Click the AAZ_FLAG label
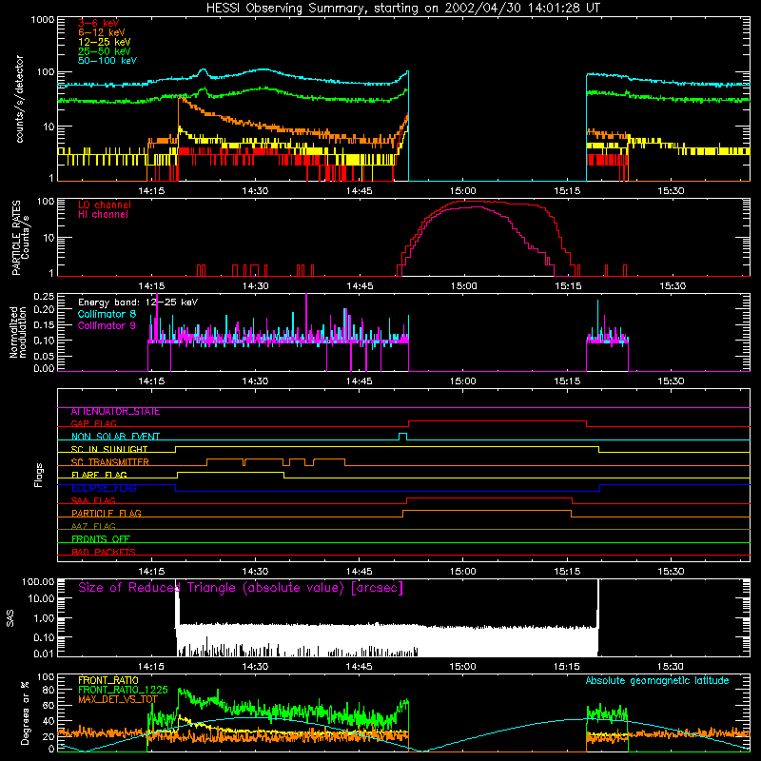The width and height of the screenshot is (761, 761). (93, 526)
